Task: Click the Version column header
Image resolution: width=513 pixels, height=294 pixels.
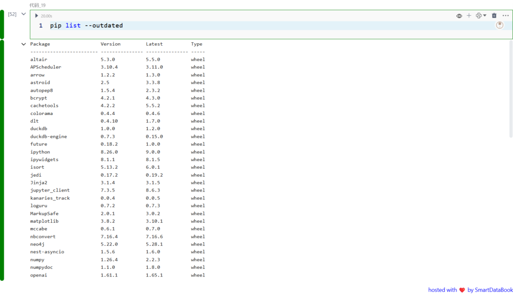Action: tap(111, 44)
